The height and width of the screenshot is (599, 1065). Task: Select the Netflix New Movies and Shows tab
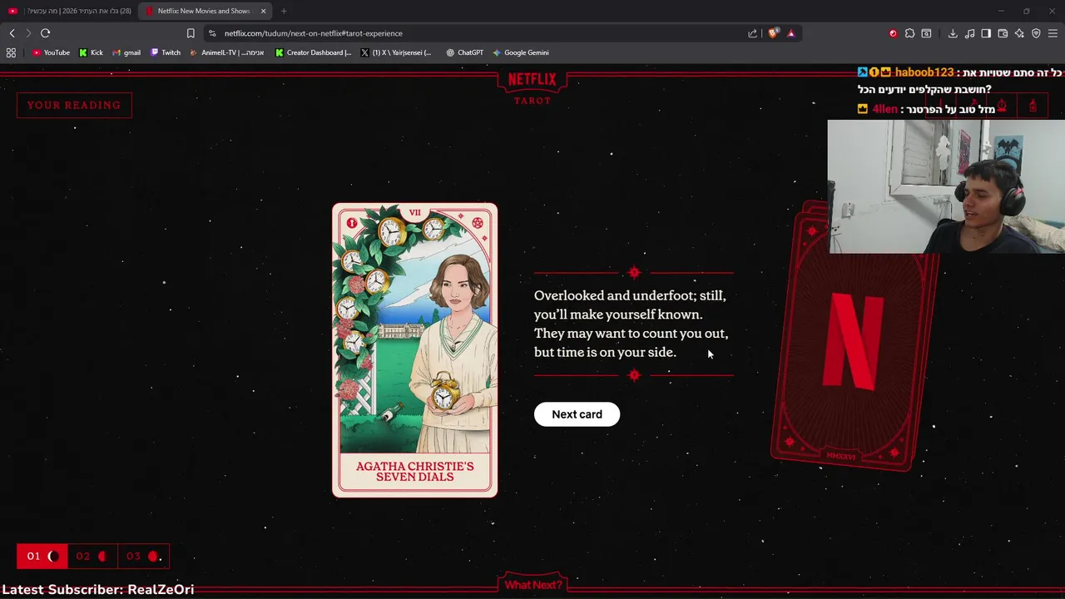pos(205,11)
